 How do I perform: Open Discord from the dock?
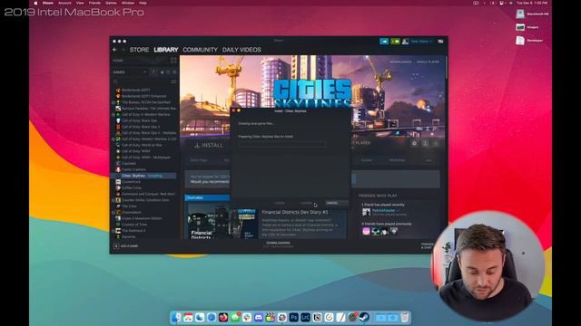pos(259,317)
